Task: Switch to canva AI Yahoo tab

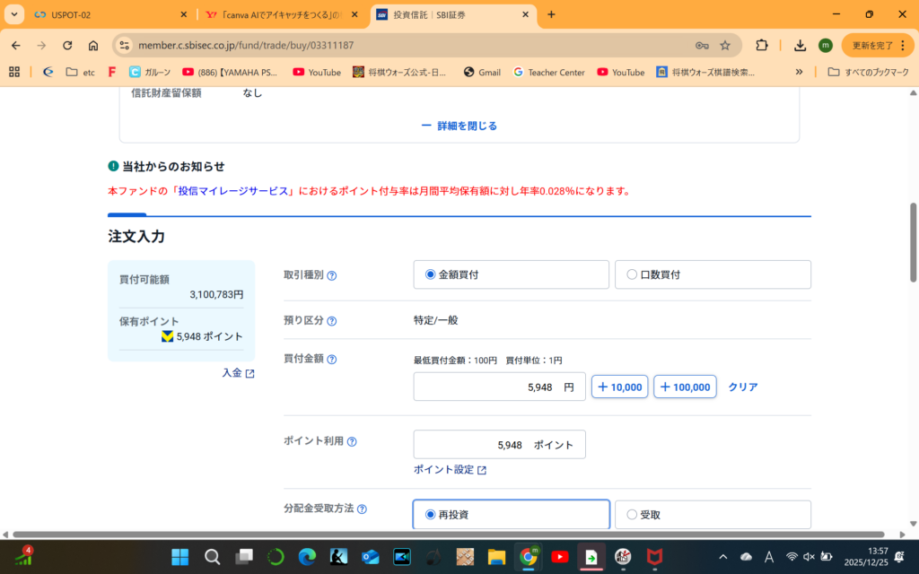Action: pyautogui.click(x=274, y=15)
